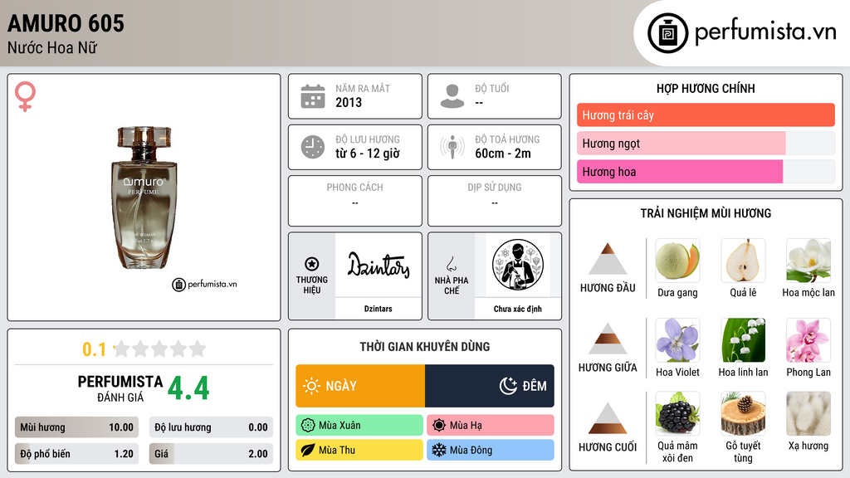Click the Hợp hương chính heading
The image size is (850, 478).
coord(706,88)
